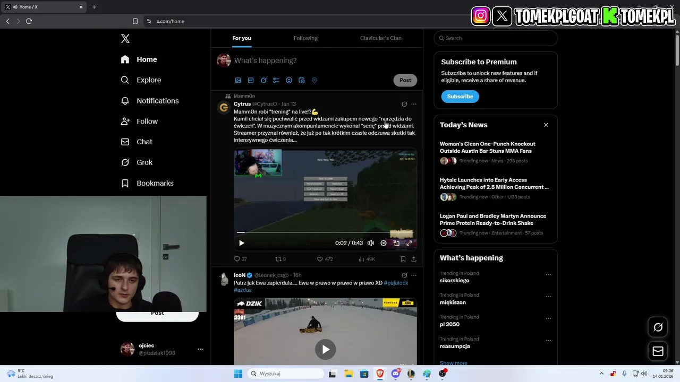Image resolution: width=680 pixels, height=382 pixels.
Task: Toggle picture-in-picture on Cytrus video
Action: (396, 243)
